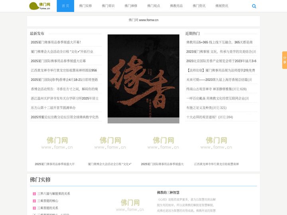Viewport: 287px width, 215px height.
Task: Click thumbnail above 江西黄龙禅寺举行黄龙宗始祖慧南禅 caption
Action: pyautogui.click(x=216, y=143)
